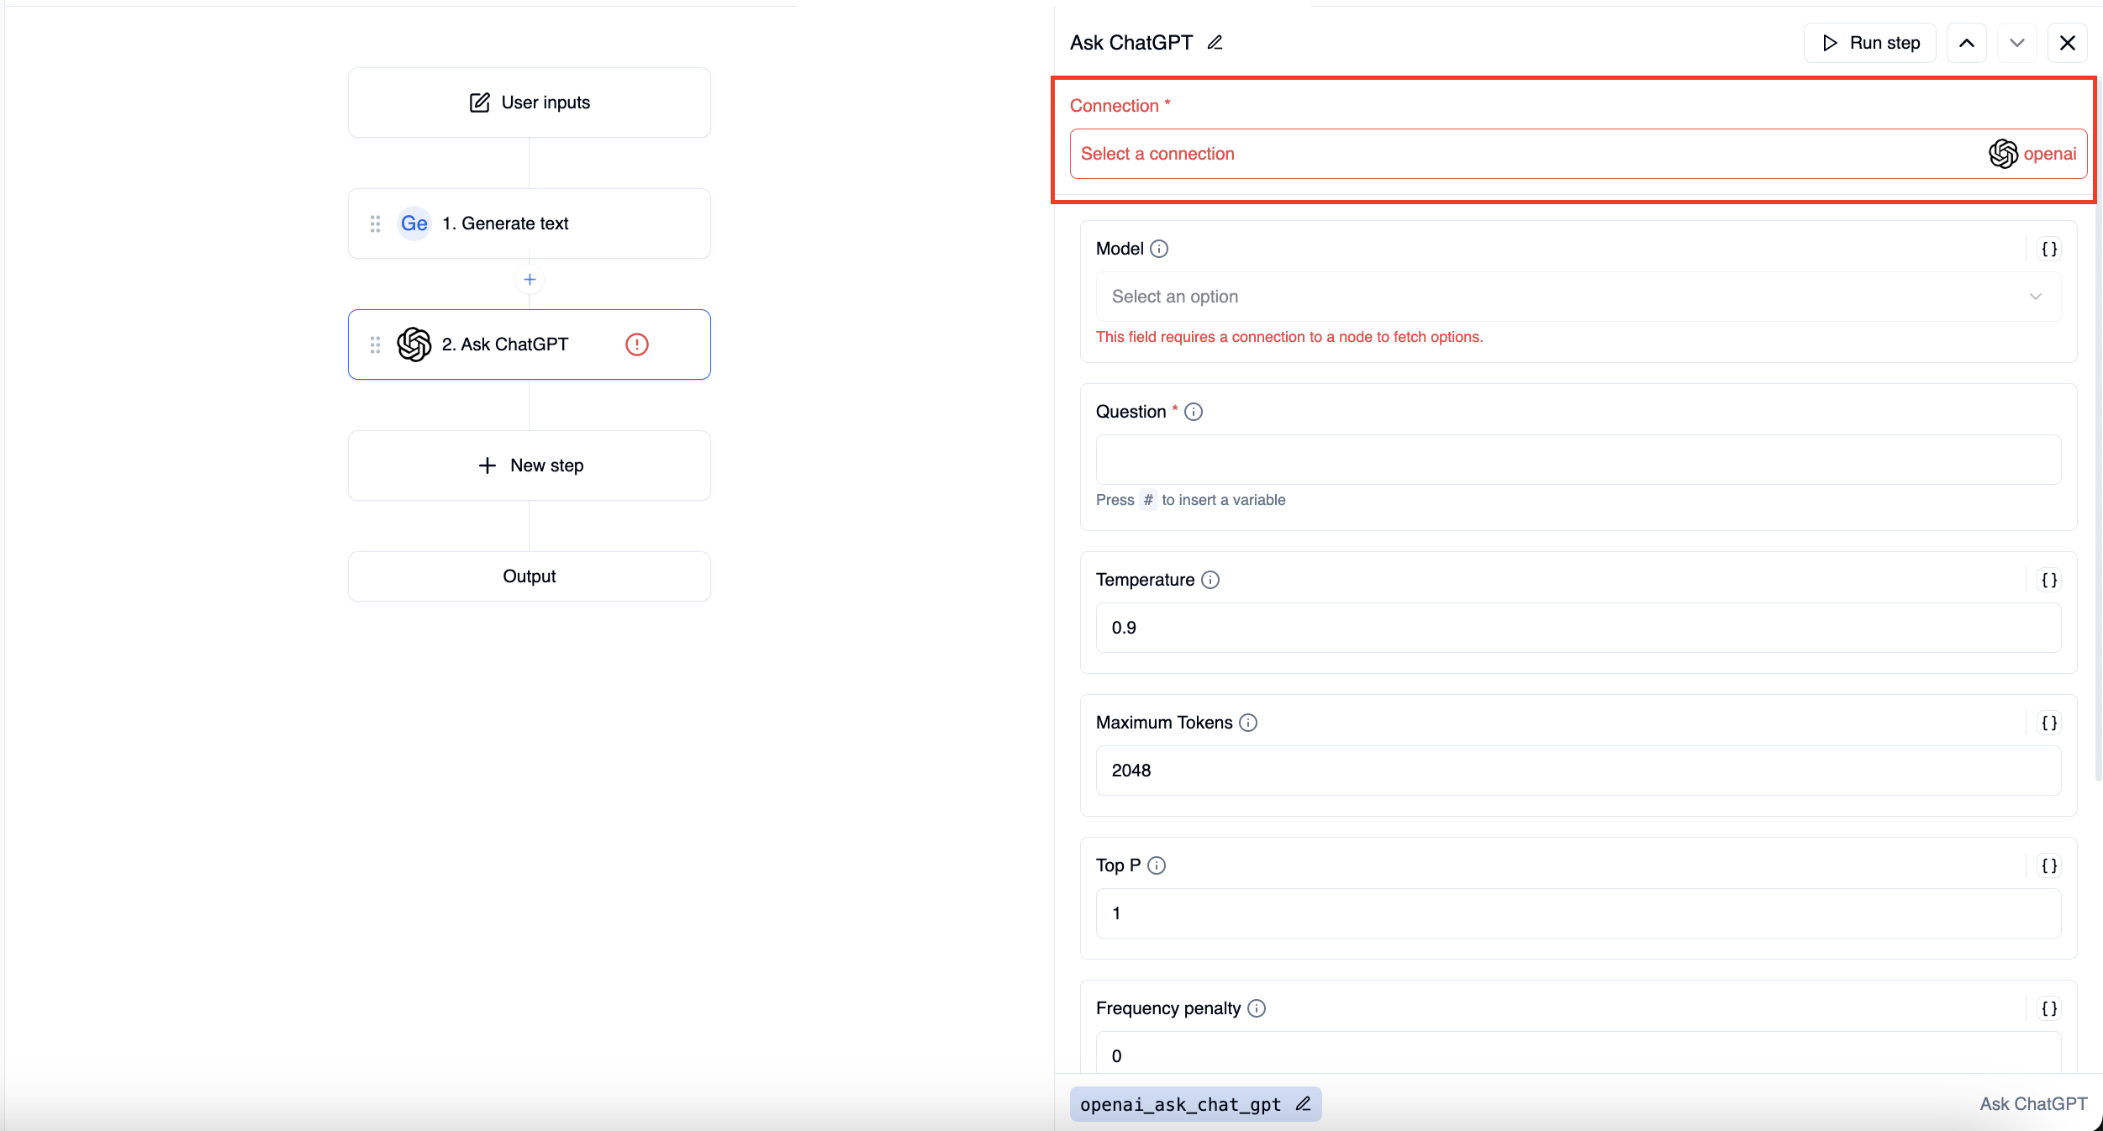The image size is (2103, 1131).
Task: Click the info icon next to Temperature
Action: pos(1210,580)
